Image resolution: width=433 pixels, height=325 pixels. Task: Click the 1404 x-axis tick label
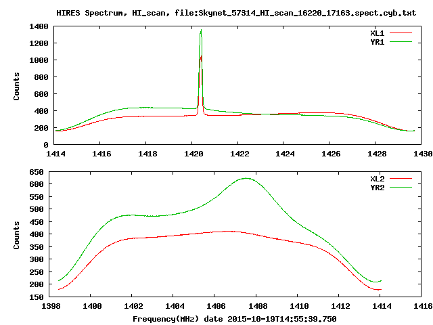[175, 306]
